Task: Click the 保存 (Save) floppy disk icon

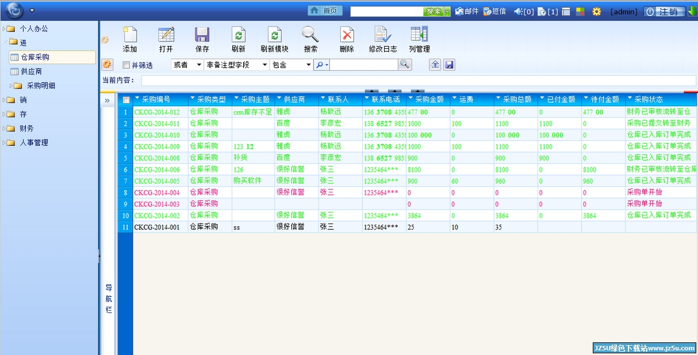Action: pyautogui.click(x=202, y=35)
